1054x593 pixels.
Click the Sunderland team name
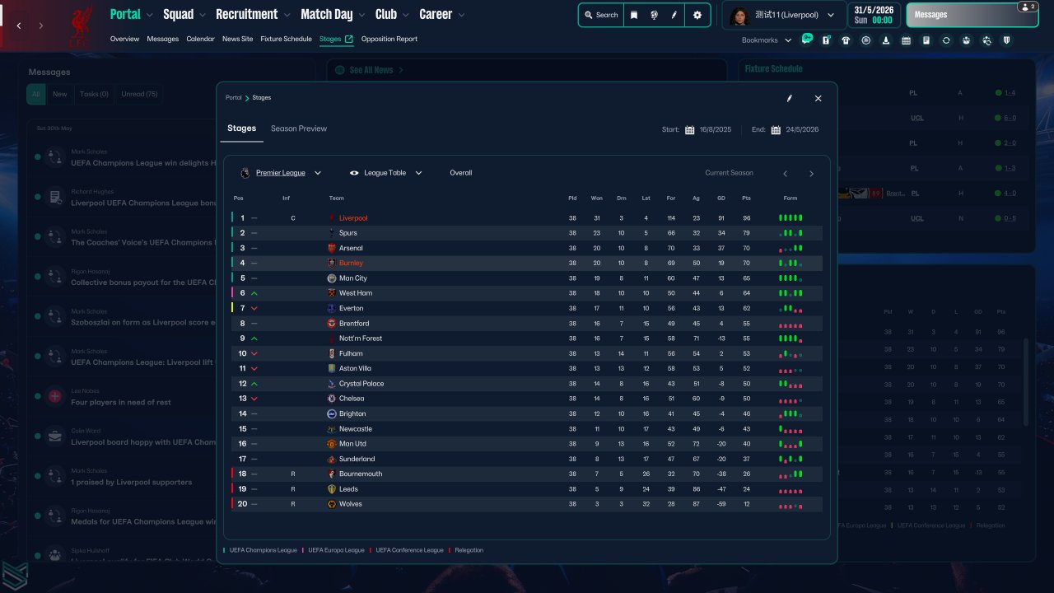coord(357,460)
